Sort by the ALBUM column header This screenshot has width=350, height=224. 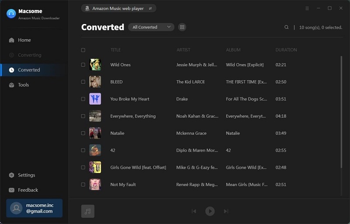click(233, 50)
